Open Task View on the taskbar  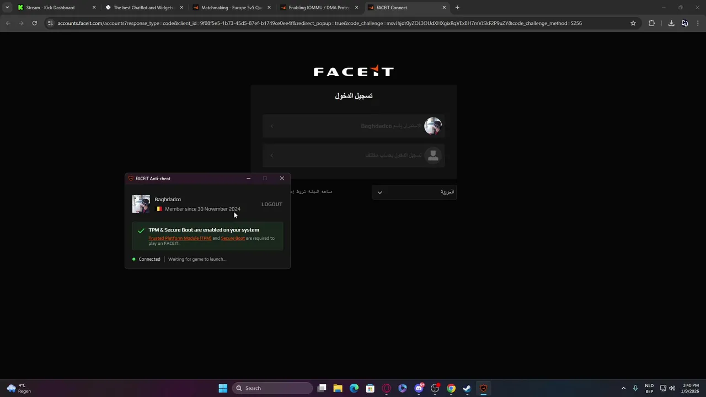[x=322, y=388]
